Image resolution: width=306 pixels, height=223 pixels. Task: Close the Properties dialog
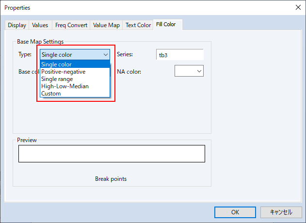(298, 8)
